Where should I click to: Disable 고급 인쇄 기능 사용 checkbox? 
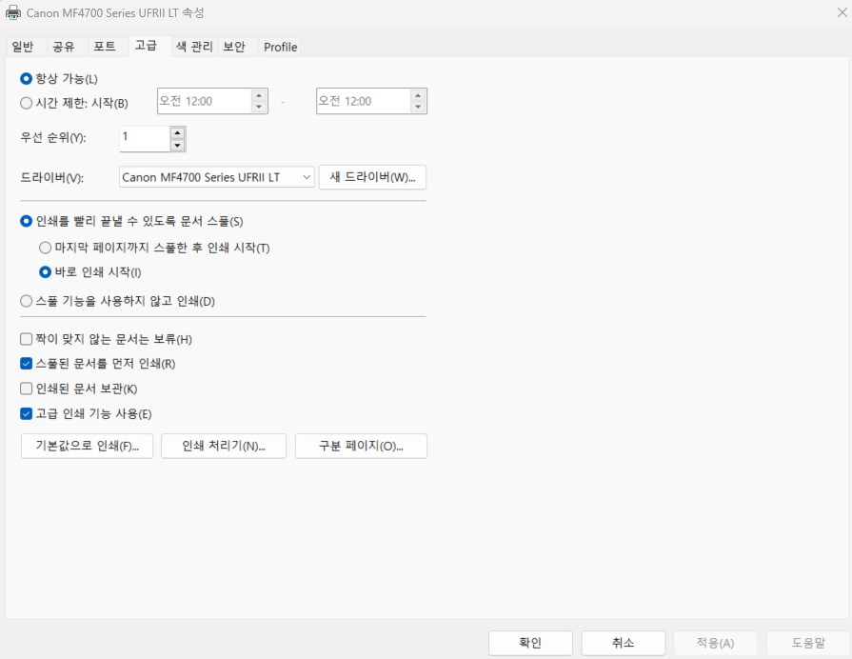[x=26, y=413]
